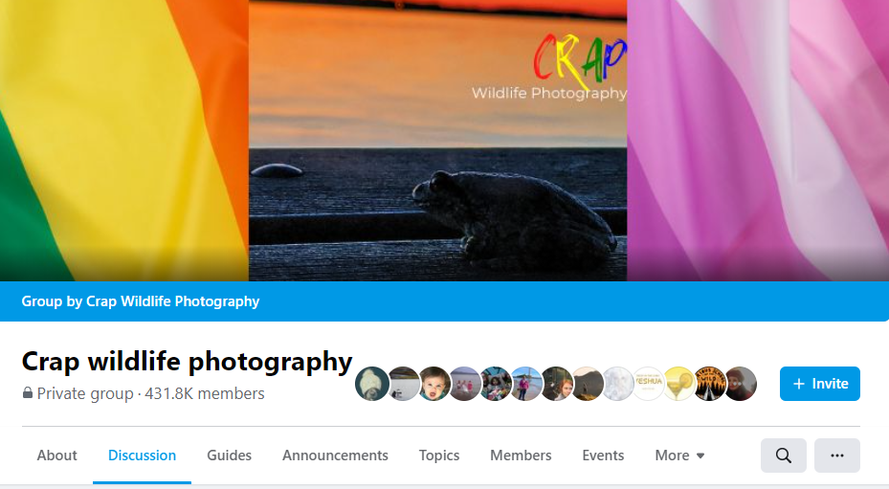The image size is (889, 489).
Task: Open the frog sunset cover photo
Action: click(437, 141)
